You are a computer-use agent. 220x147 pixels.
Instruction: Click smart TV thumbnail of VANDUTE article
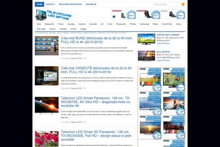click(x=47, y=76)
